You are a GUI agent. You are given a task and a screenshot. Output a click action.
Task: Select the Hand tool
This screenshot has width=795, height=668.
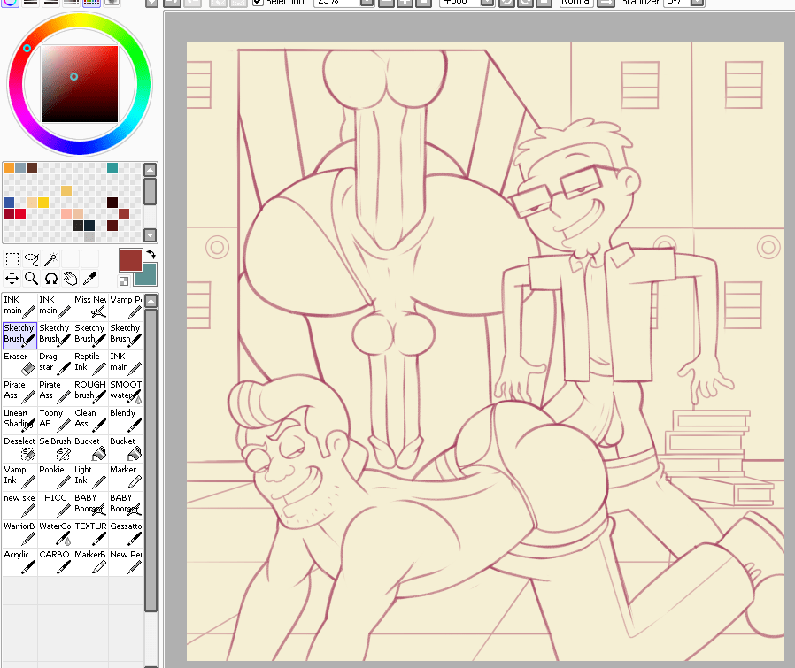coord(70,278)
